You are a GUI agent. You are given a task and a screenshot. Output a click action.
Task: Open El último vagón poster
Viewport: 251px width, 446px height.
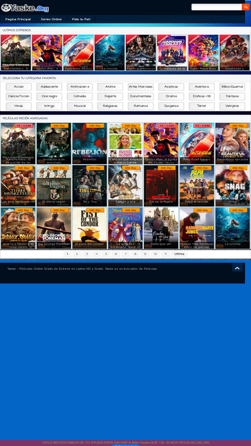coord(54,186)
